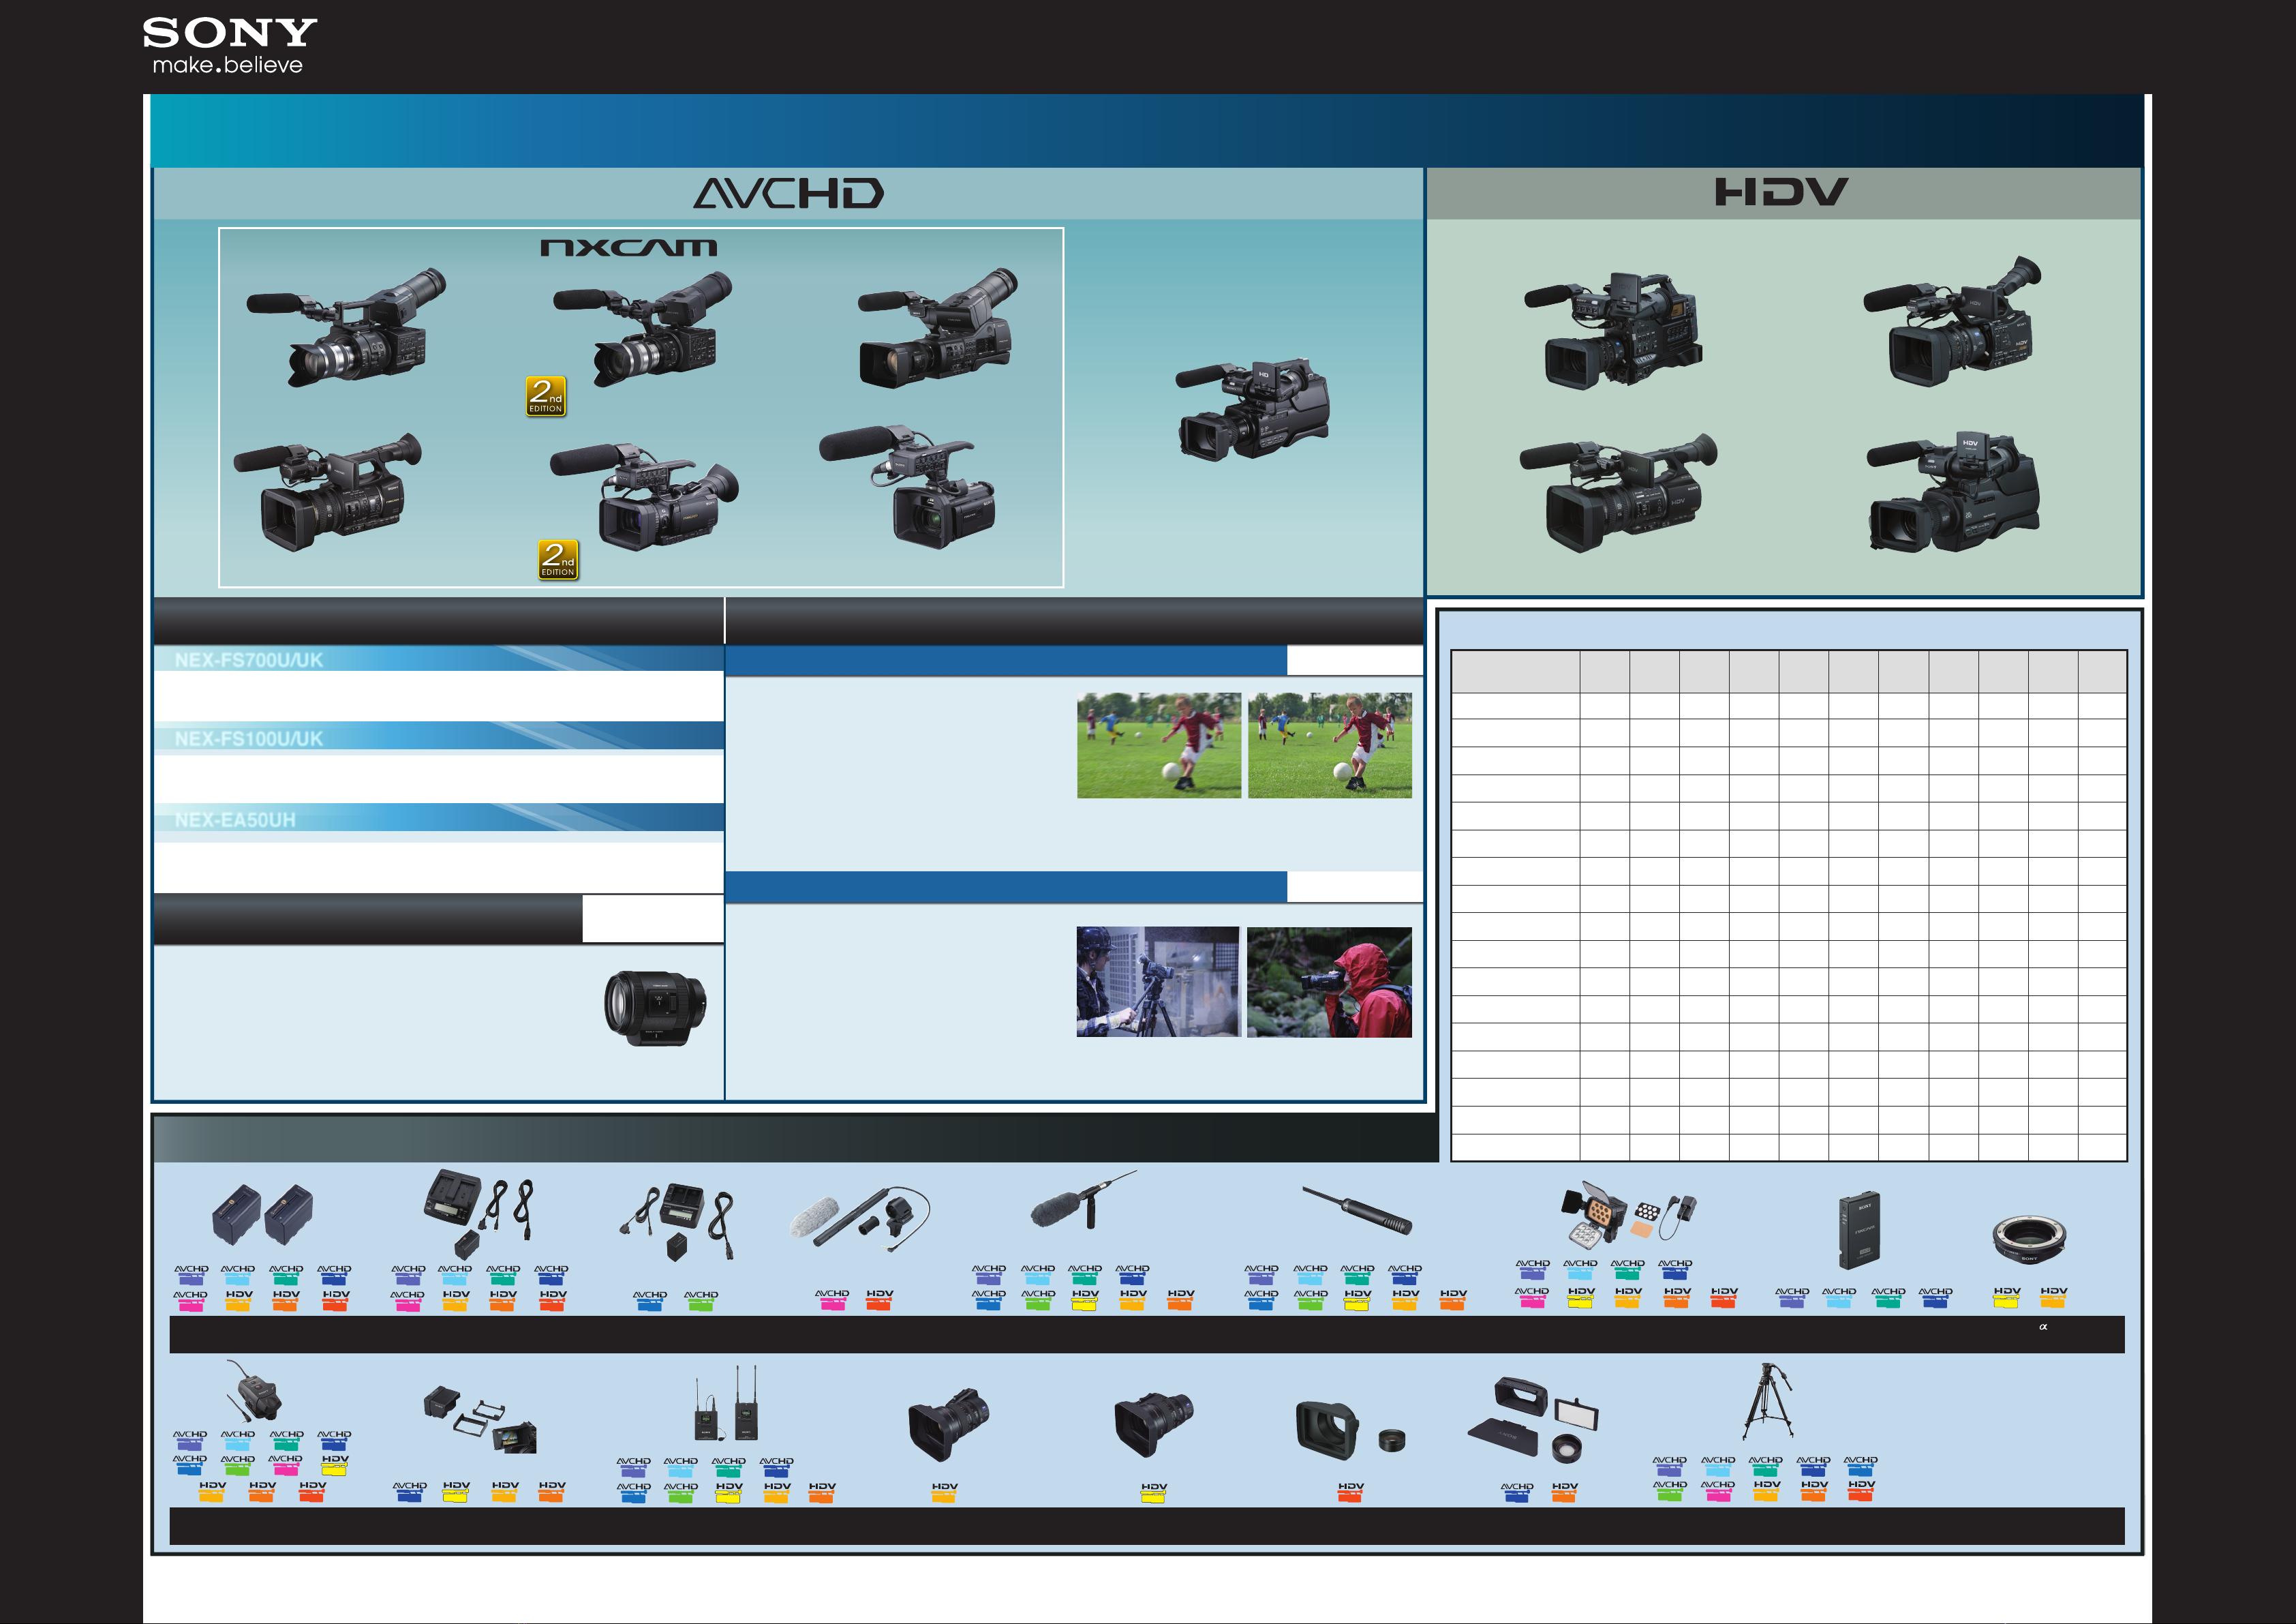The width and height of the screenshot is (2296, 1624).
Task: Open the right soccer player photo
Action: [1330, 745]
